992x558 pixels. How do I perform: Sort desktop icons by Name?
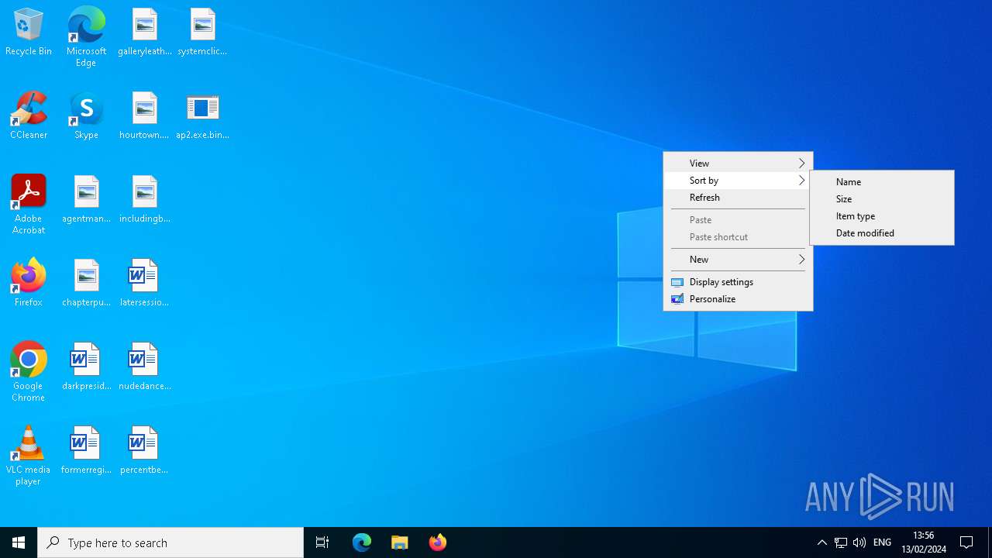click(882, 182)
